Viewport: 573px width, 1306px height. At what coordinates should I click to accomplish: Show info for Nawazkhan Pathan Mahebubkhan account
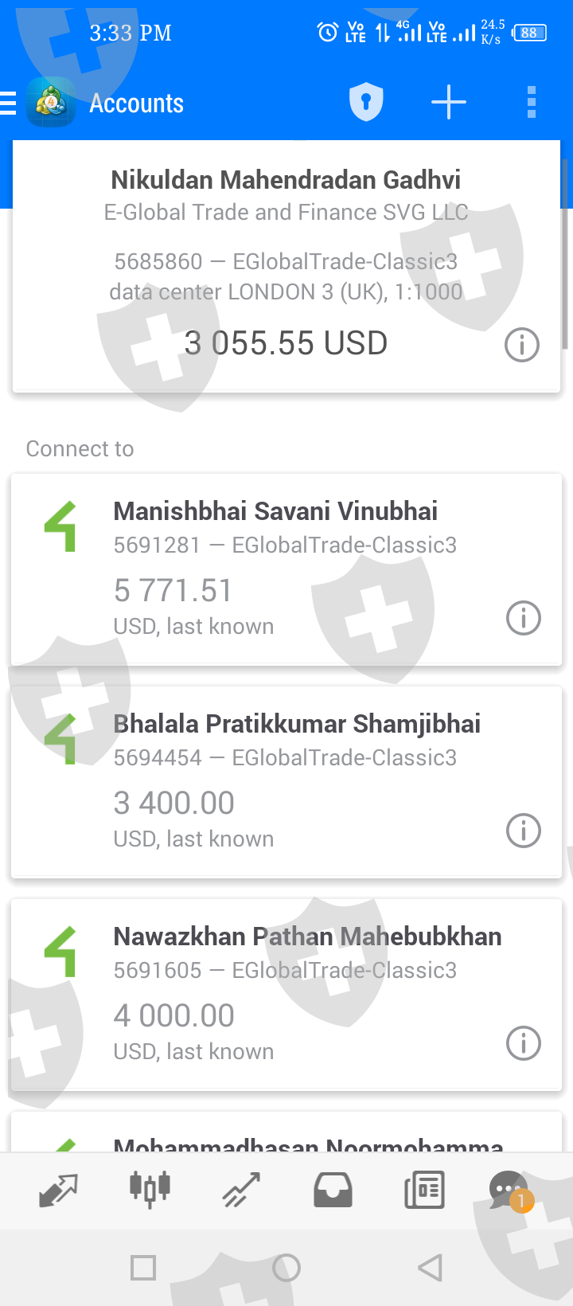tap(524, 1043)
